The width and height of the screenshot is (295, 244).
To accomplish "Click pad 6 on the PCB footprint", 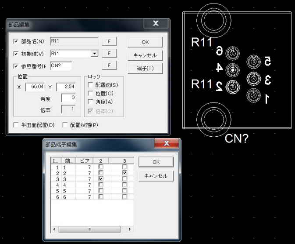I will click(233, 54).
